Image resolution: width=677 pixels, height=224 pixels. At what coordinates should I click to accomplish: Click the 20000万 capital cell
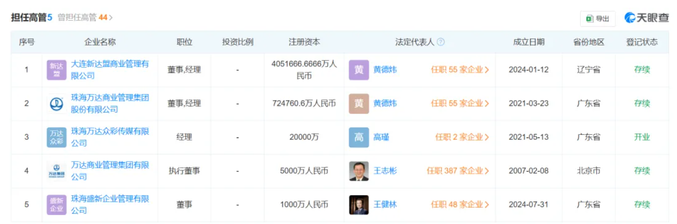(x=304, y=137)
